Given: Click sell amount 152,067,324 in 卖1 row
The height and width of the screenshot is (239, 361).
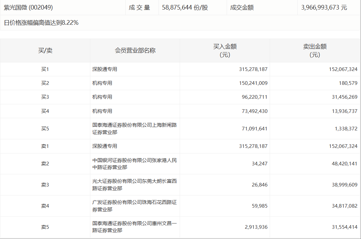Looking at the screenshot, I should pos(343,146).
